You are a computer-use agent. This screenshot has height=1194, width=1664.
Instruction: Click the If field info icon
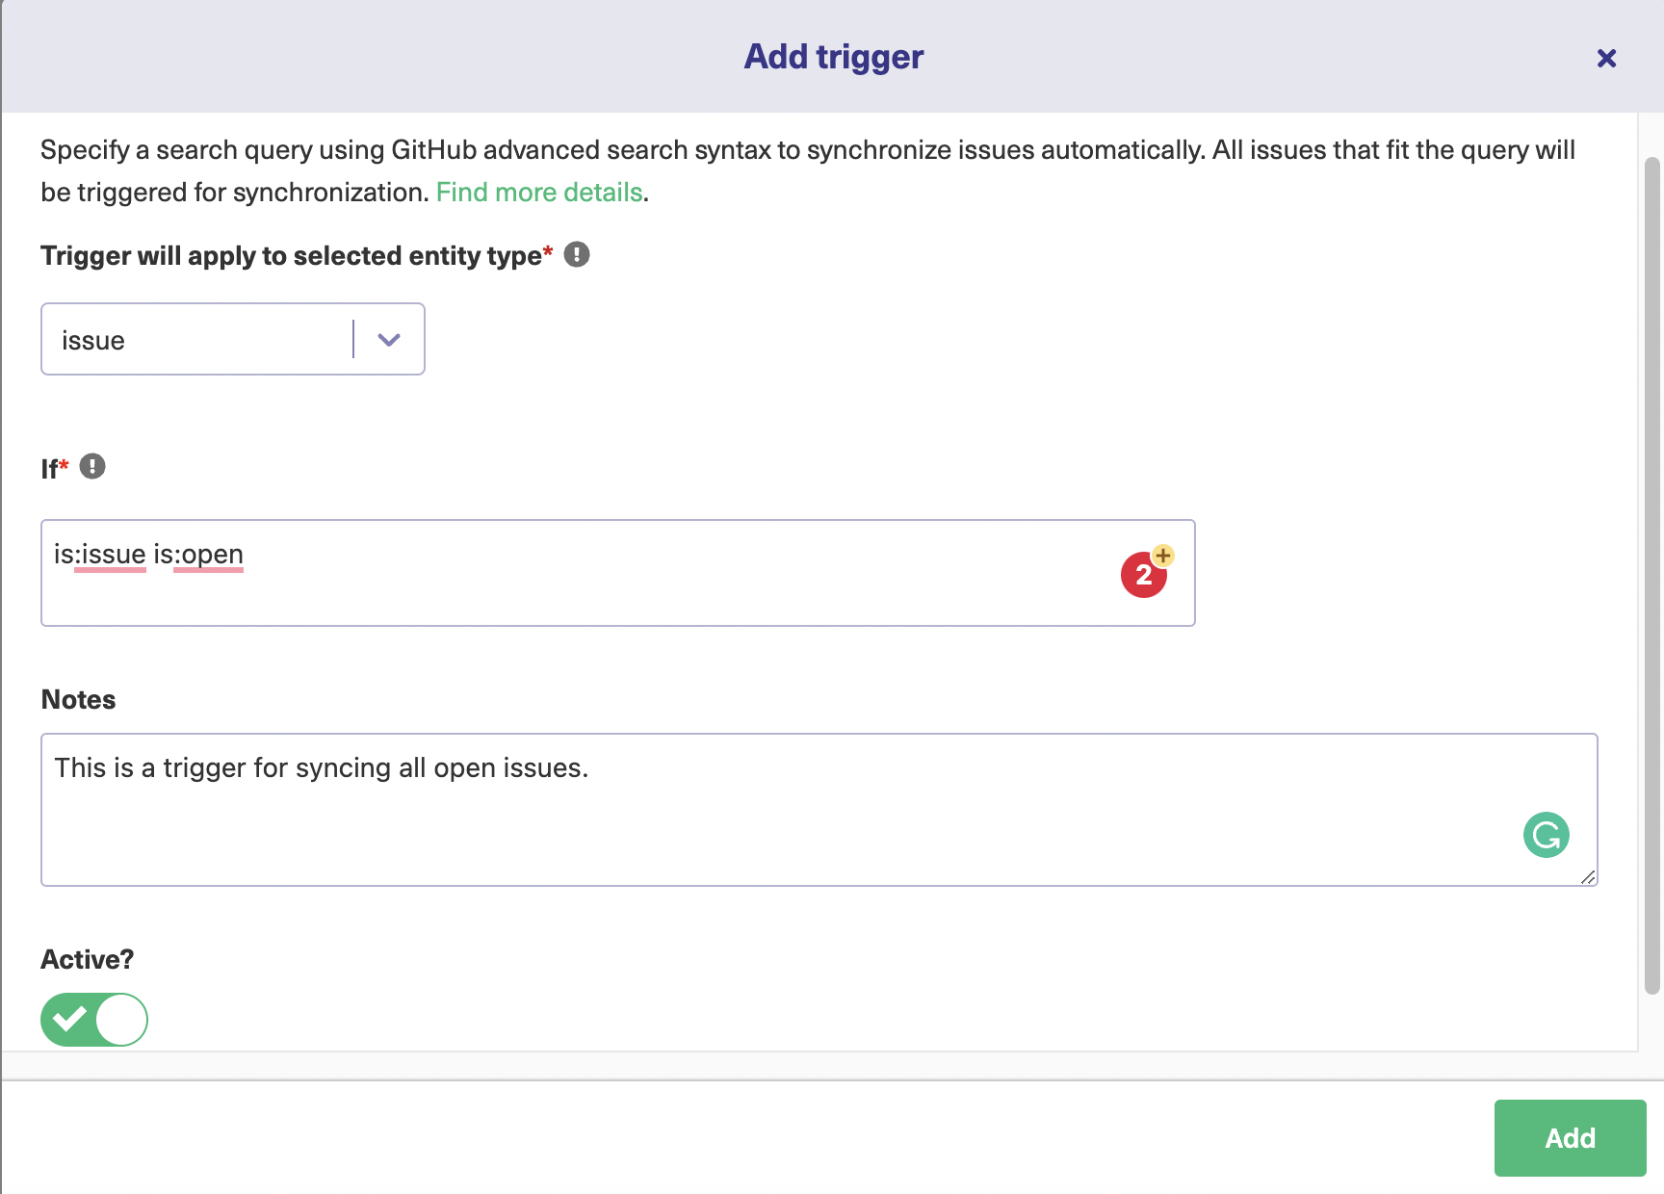point(92,466)
